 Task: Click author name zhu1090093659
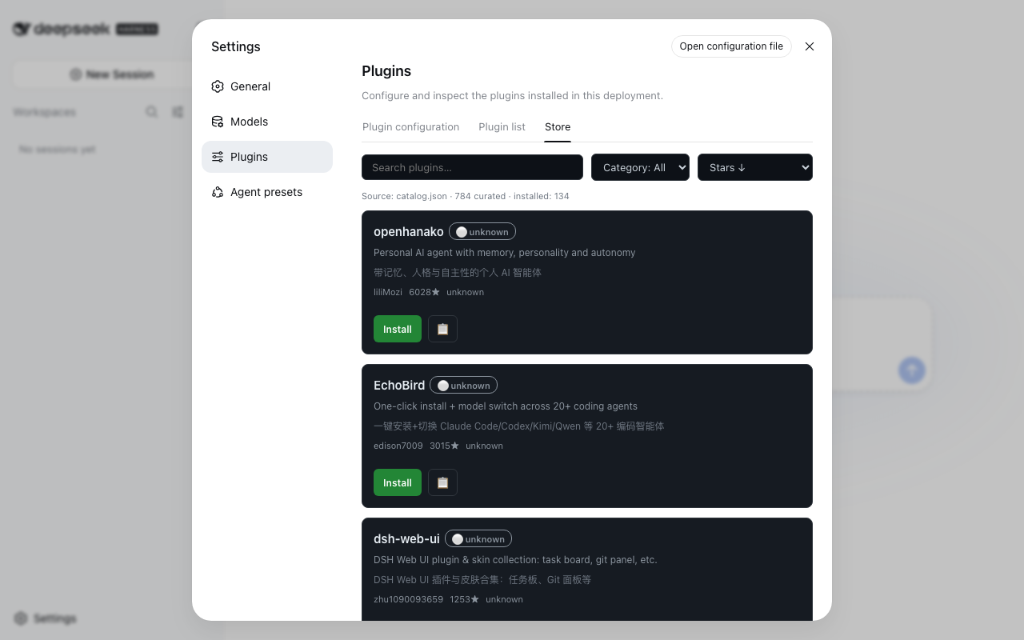point(408,599)
